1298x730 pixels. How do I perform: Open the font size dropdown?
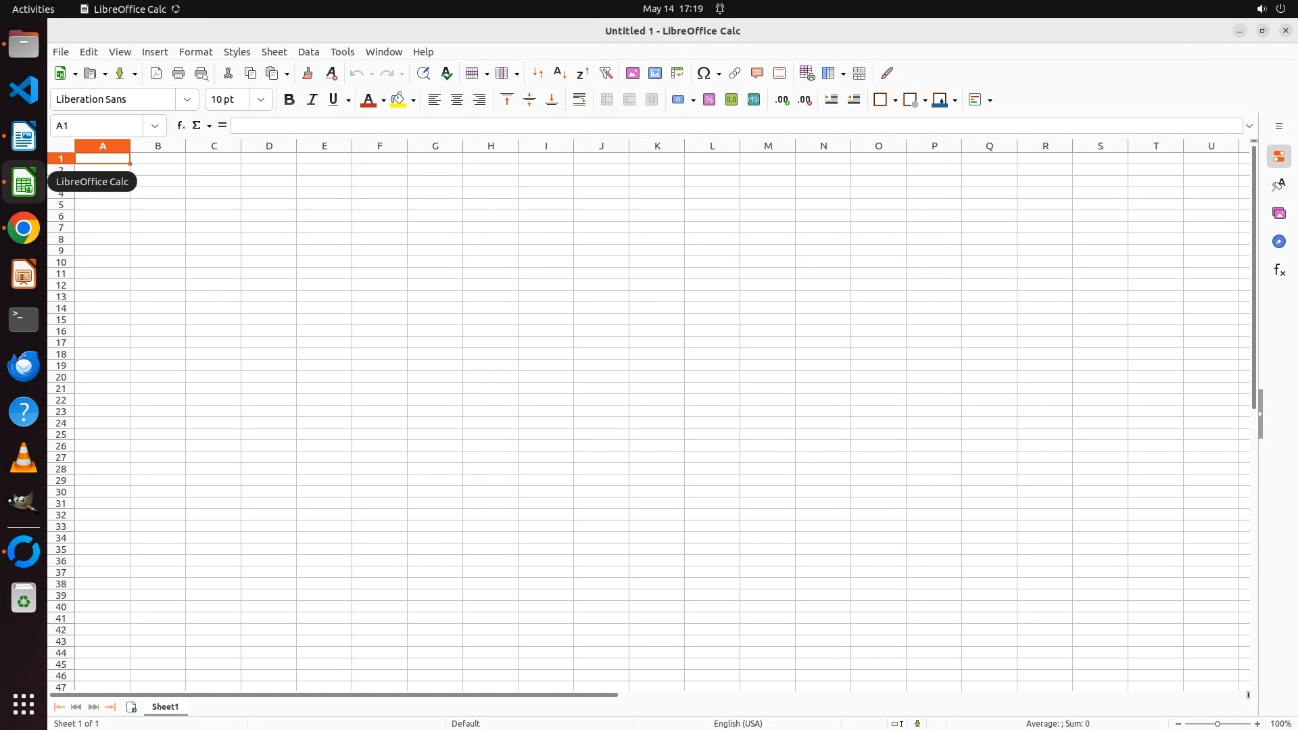click(x=261, y=100)
